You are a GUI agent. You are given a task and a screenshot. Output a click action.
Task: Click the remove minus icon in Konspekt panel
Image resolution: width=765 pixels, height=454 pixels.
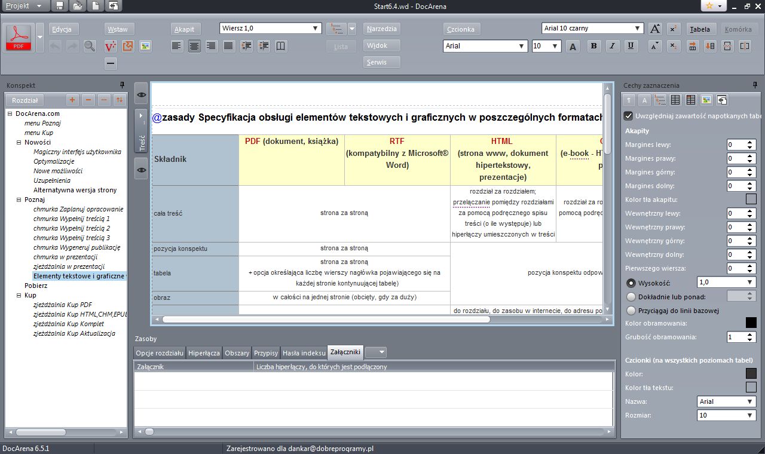[x=88, y=100]
